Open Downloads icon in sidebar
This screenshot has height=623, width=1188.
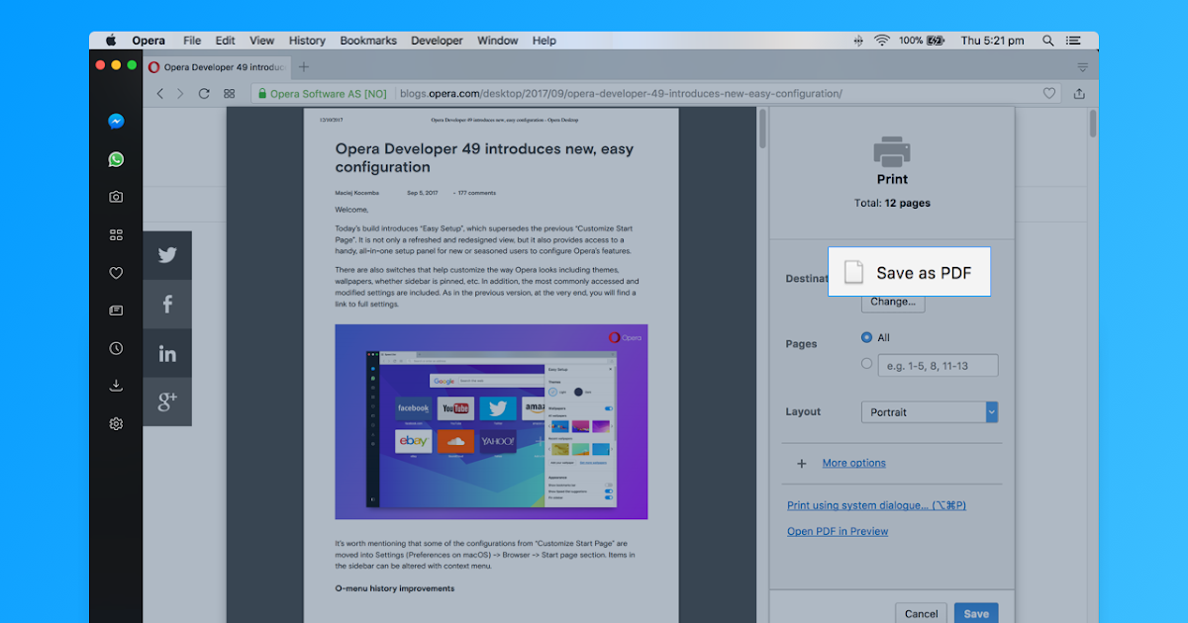click(116, 386)
